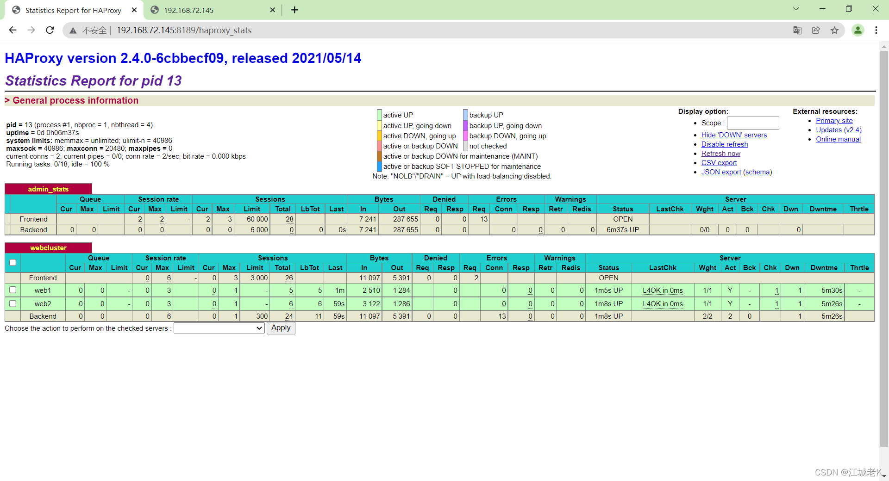Click web1 LastChk L4OK in 0ms

663,290
